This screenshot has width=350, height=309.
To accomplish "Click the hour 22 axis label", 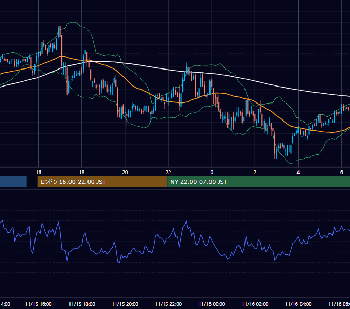I will point(168,172).
